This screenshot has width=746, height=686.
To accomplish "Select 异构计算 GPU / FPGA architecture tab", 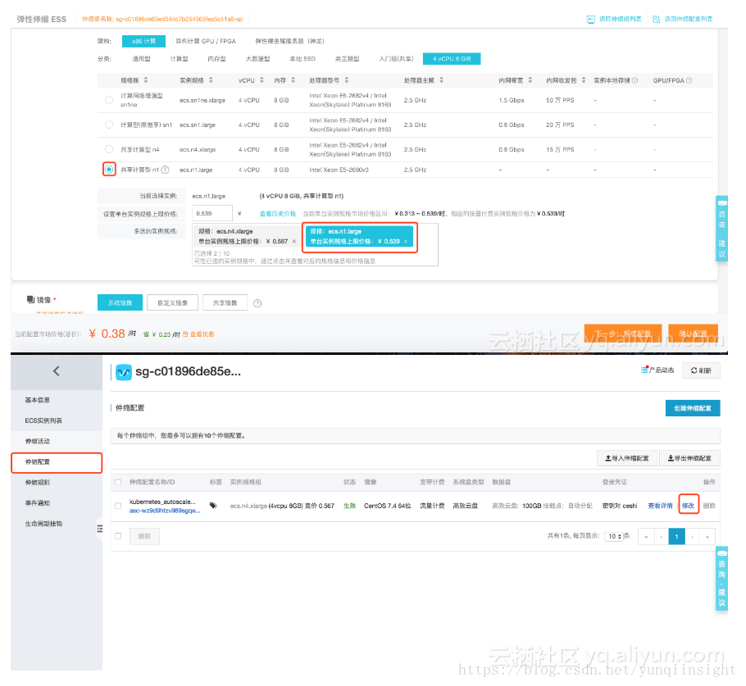I will pos(206,41).
